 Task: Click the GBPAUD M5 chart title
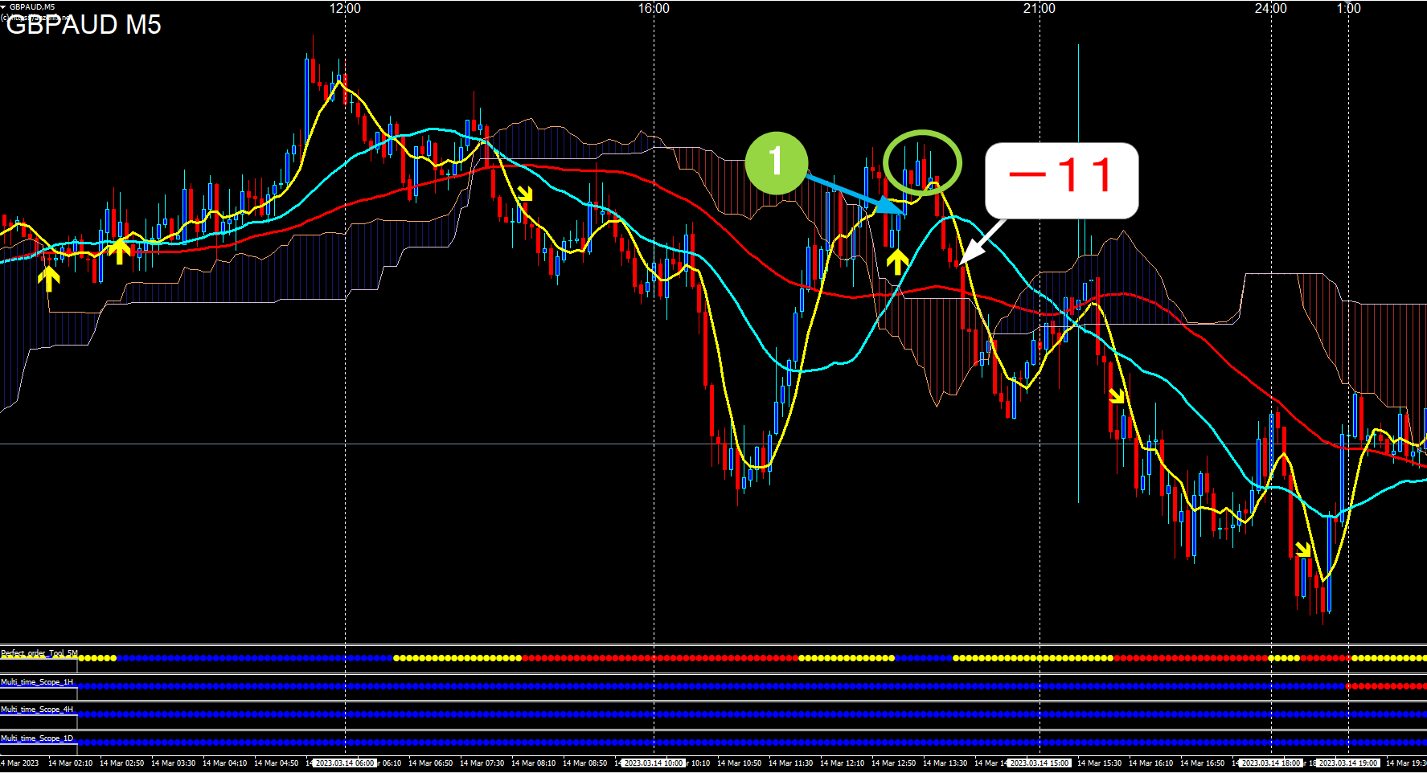click(84, 24)
